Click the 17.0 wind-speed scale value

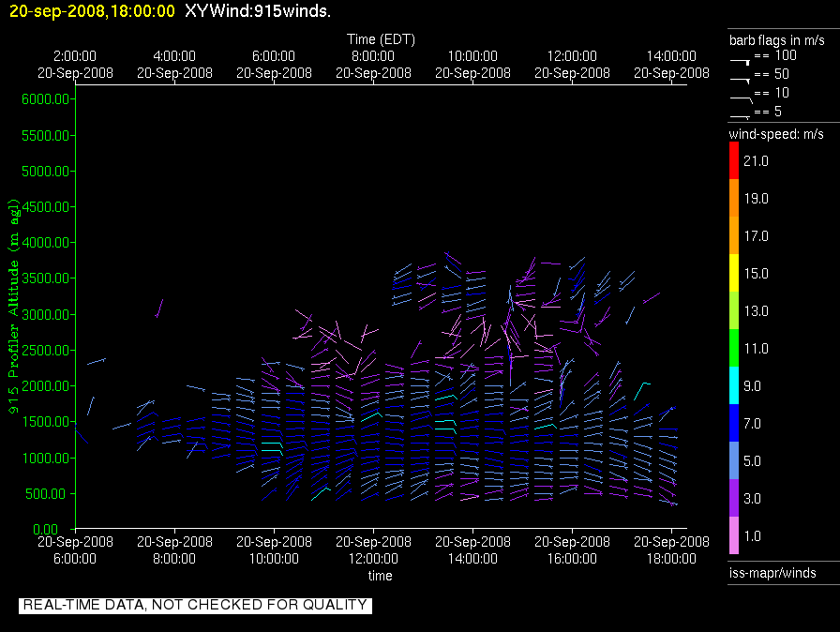[x=756, y=236]
